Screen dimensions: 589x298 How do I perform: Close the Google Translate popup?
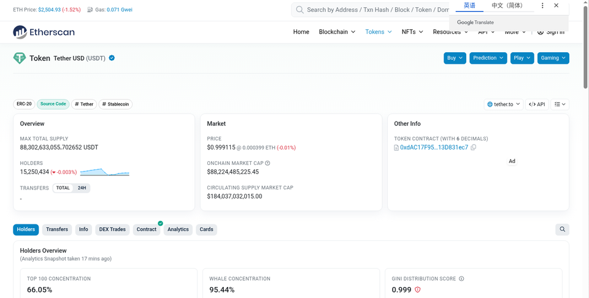click(556, 6)
